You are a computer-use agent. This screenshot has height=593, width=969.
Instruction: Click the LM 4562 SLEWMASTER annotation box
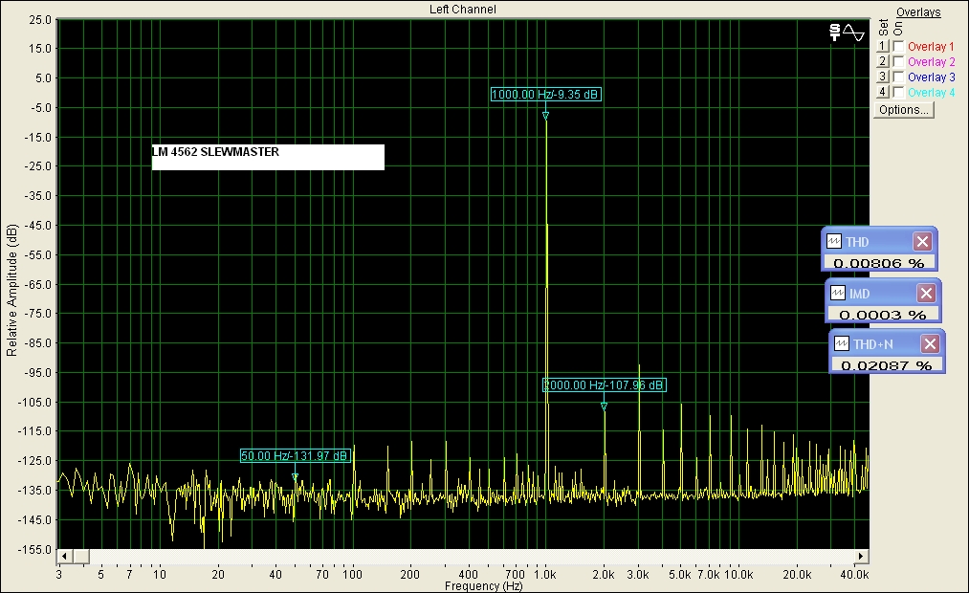[268, 157]
